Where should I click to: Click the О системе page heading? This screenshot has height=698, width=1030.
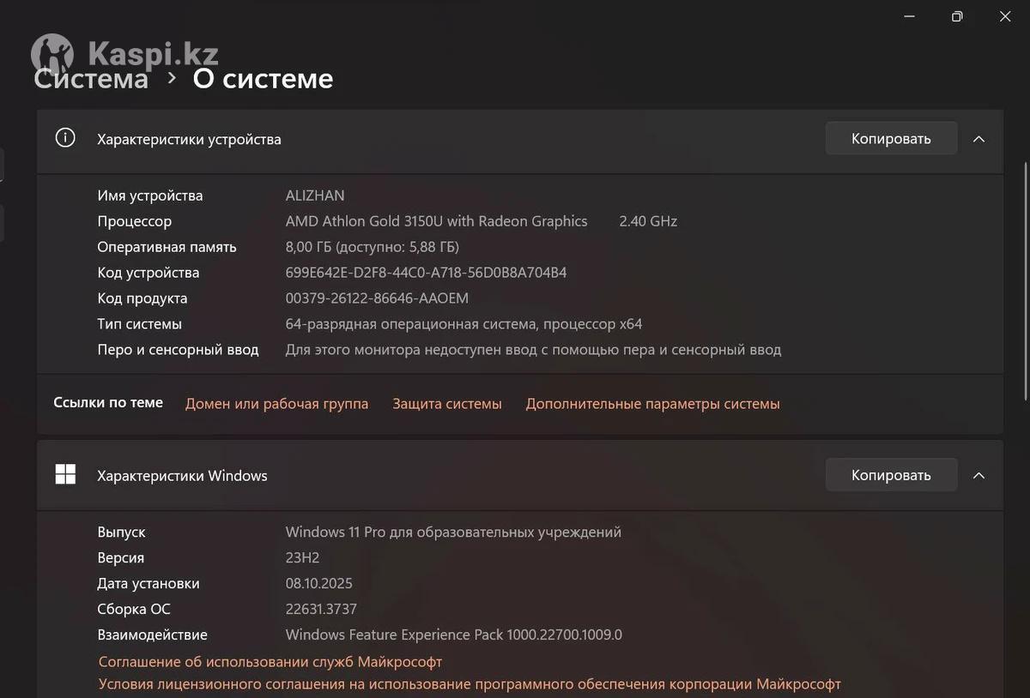tap(263, 78)
